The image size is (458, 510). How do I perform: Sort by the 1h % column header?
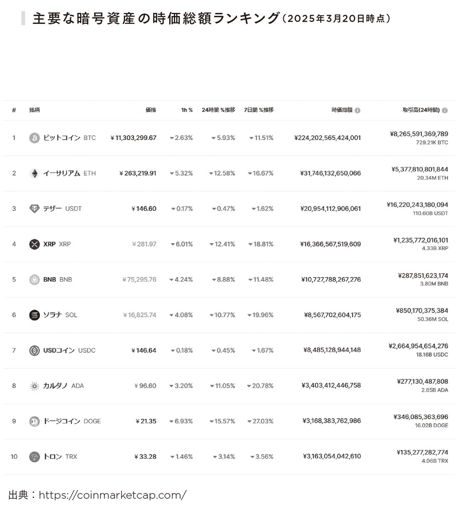[x=187, y=110]
